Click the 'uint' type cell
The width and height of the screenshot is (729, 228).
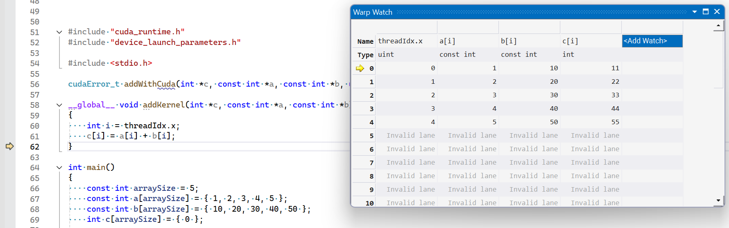coord(406,54)
